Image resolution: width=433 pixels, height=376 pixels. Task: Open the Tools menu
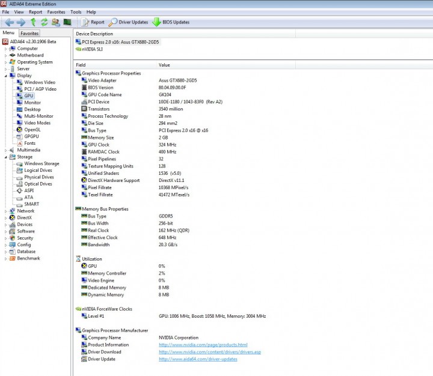76,12
